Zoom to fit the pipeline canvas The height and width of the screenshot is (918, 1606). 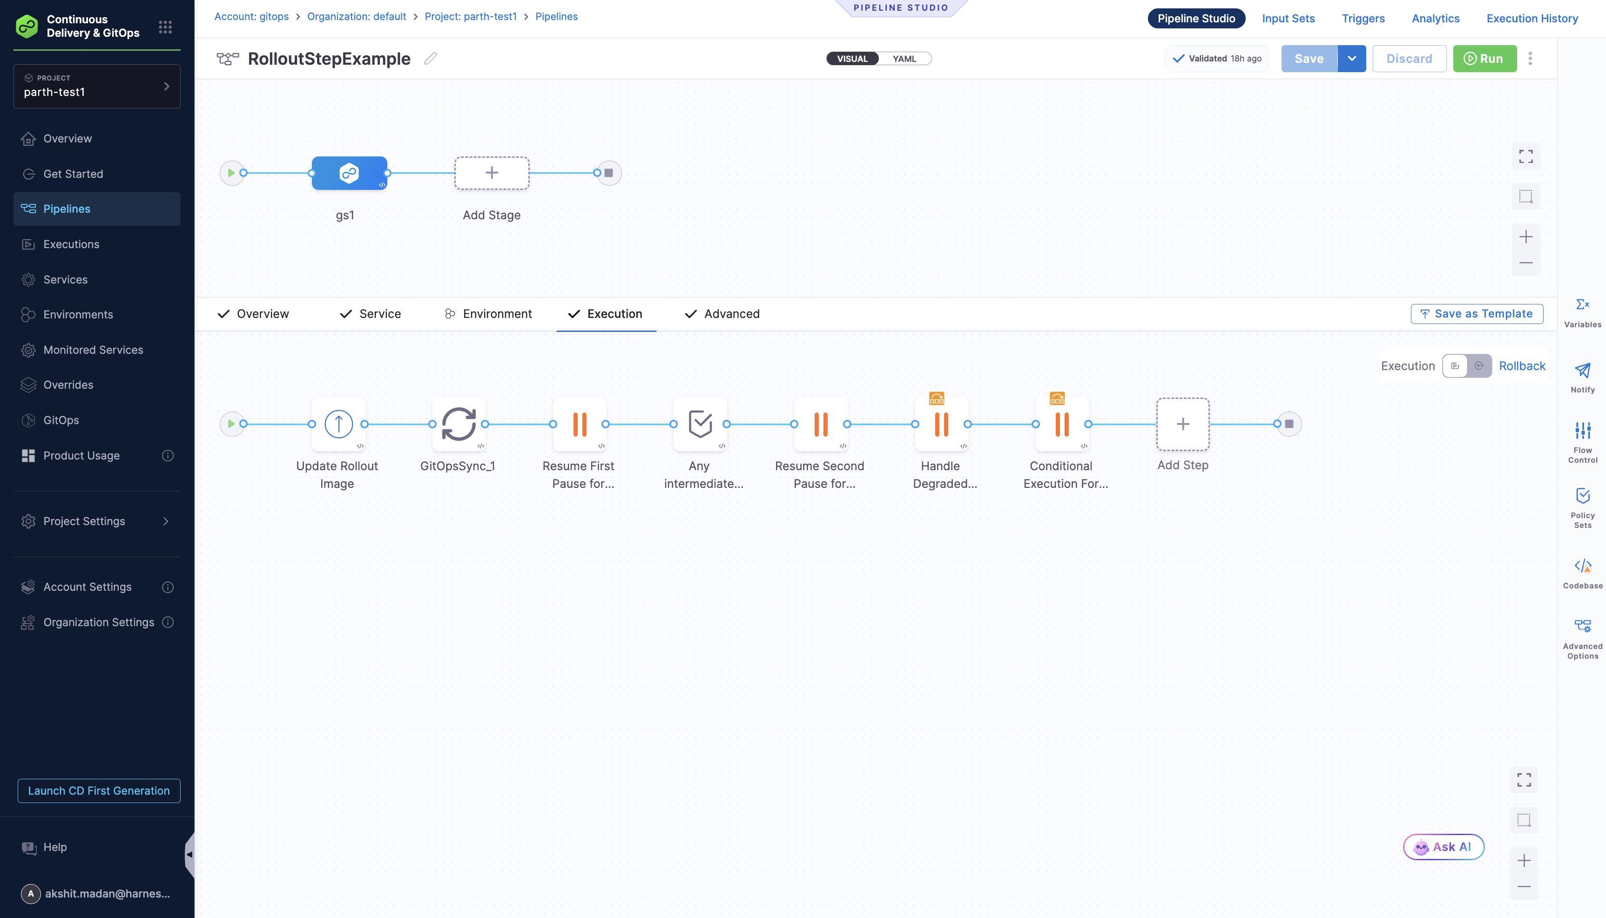point(1526,156)
